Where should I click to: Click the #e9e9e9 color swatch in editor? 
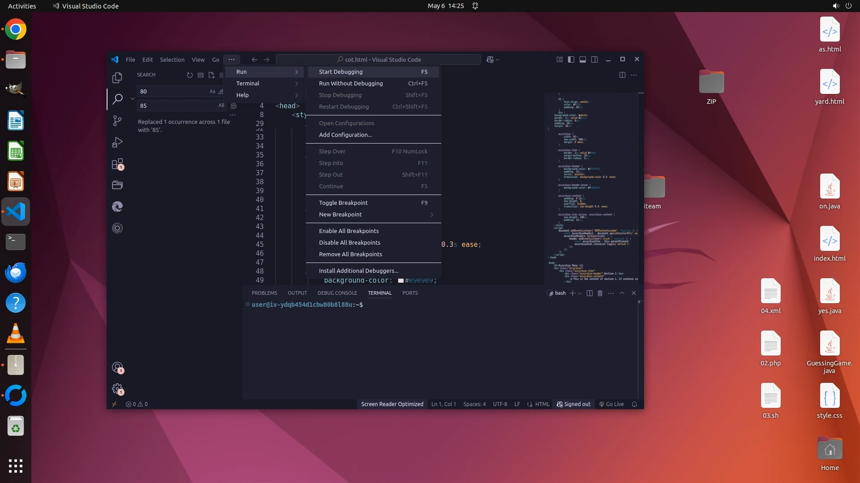point(401,280)
